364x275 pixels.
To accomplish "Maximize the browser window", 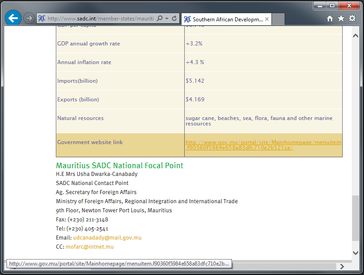I will (x=332, y=5).
